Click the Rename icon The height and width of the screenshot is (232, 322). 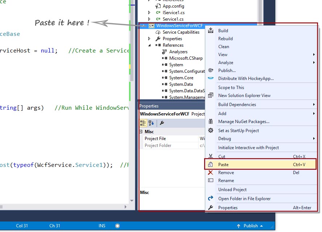[210, 180]
